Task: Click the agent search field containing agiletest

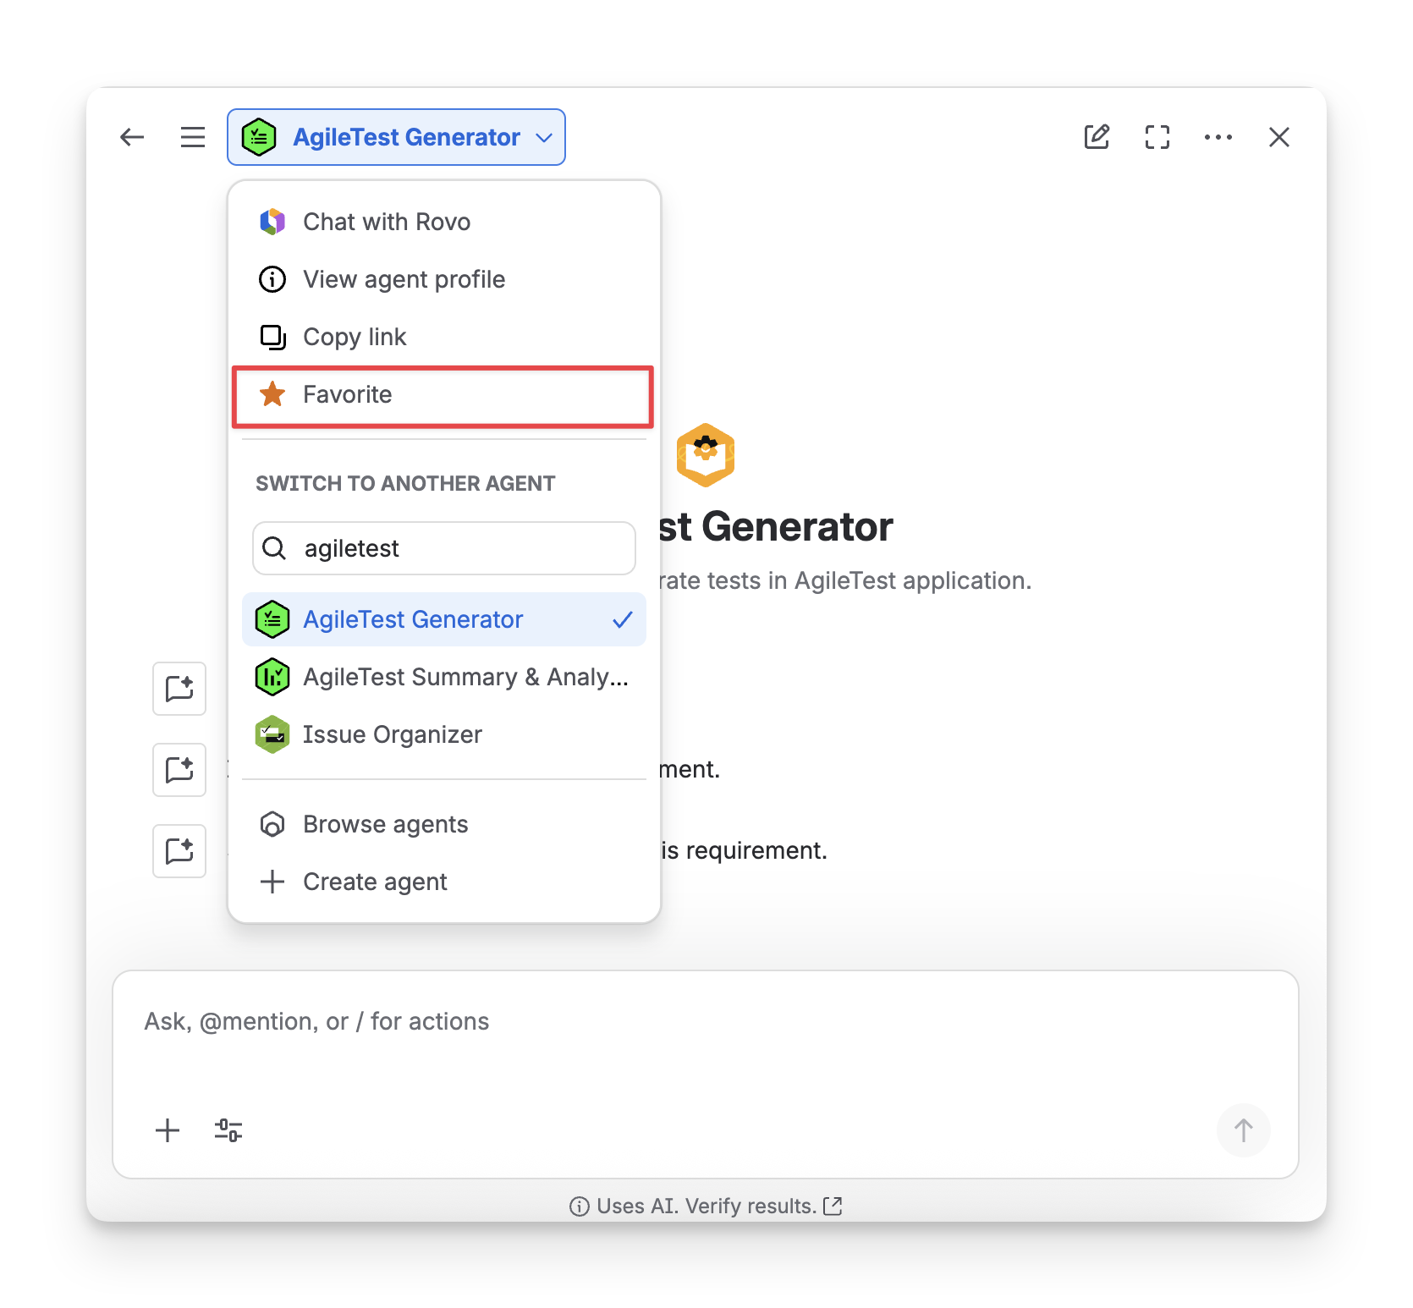Action: coord(444,548)
